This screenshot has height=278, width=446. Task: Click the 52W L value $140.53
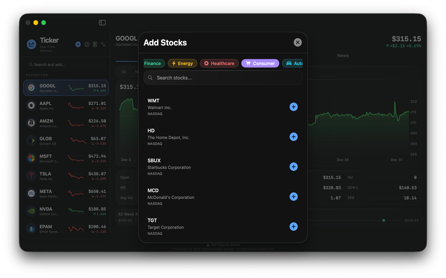[x=408, y=188]
